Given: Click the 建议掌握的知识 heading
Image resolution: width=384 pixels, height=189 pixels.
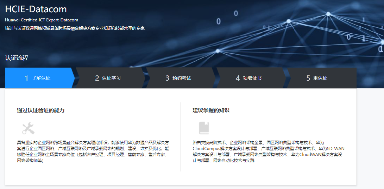Looking at the screenshot, I should tap(211, 110).
